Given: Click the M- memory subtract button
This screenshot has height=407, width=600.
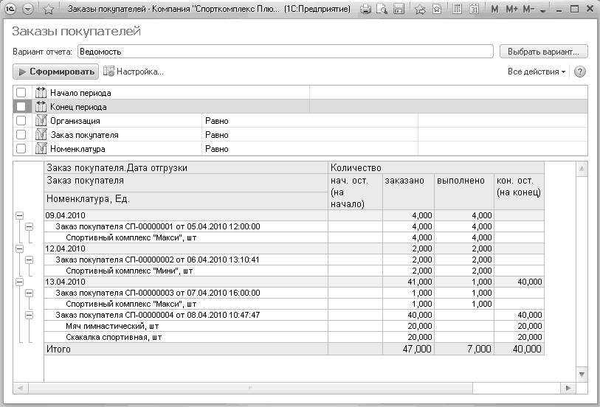Looking at the screenshot, I should 528,9.
